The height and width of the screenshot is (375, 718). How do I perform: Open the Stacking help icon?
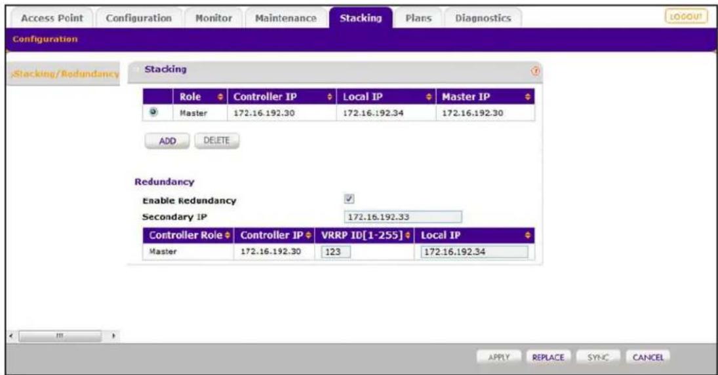pos(535,71)
